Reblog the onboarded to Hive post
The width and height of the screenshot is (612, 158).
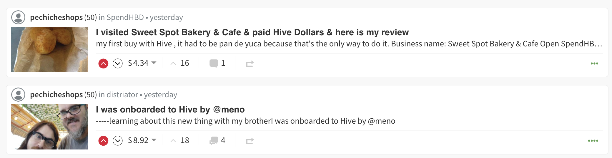[250, 141]
